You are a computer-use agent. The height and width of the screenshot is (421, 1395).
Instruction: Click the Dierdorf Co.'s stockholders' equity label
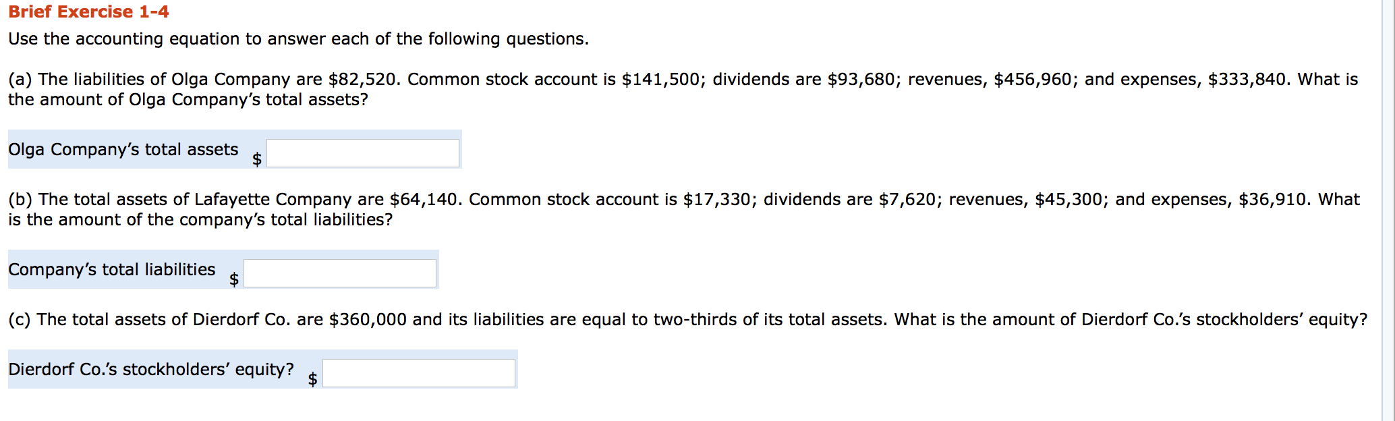pyautogui.click(x=150, y=368)
